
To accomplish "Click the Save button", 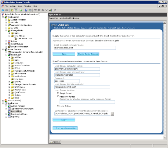I will point(64,54).
